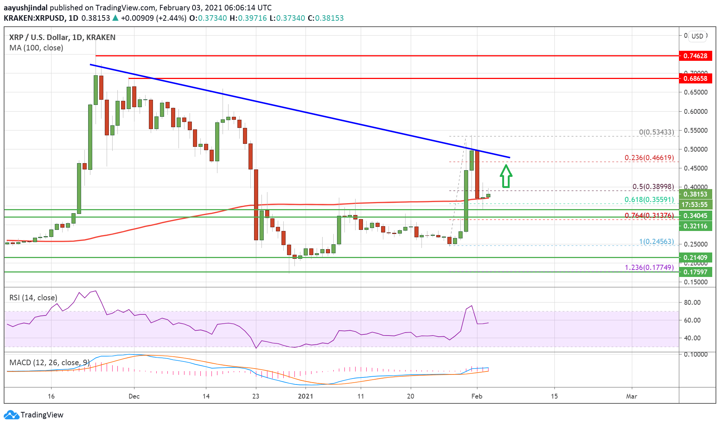Screen dimensions: 720x426
Task: Click the Fib 1.236(0.17749) level label
Action: point(649,267)
